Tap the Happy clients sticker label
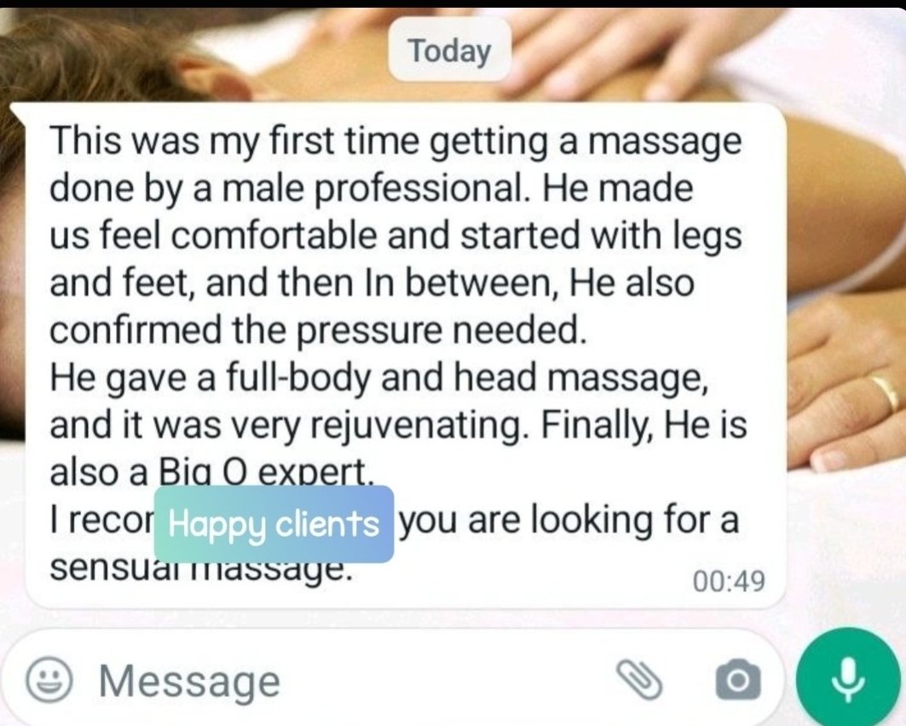Screen dimensions: 906x726 [274, 524]
